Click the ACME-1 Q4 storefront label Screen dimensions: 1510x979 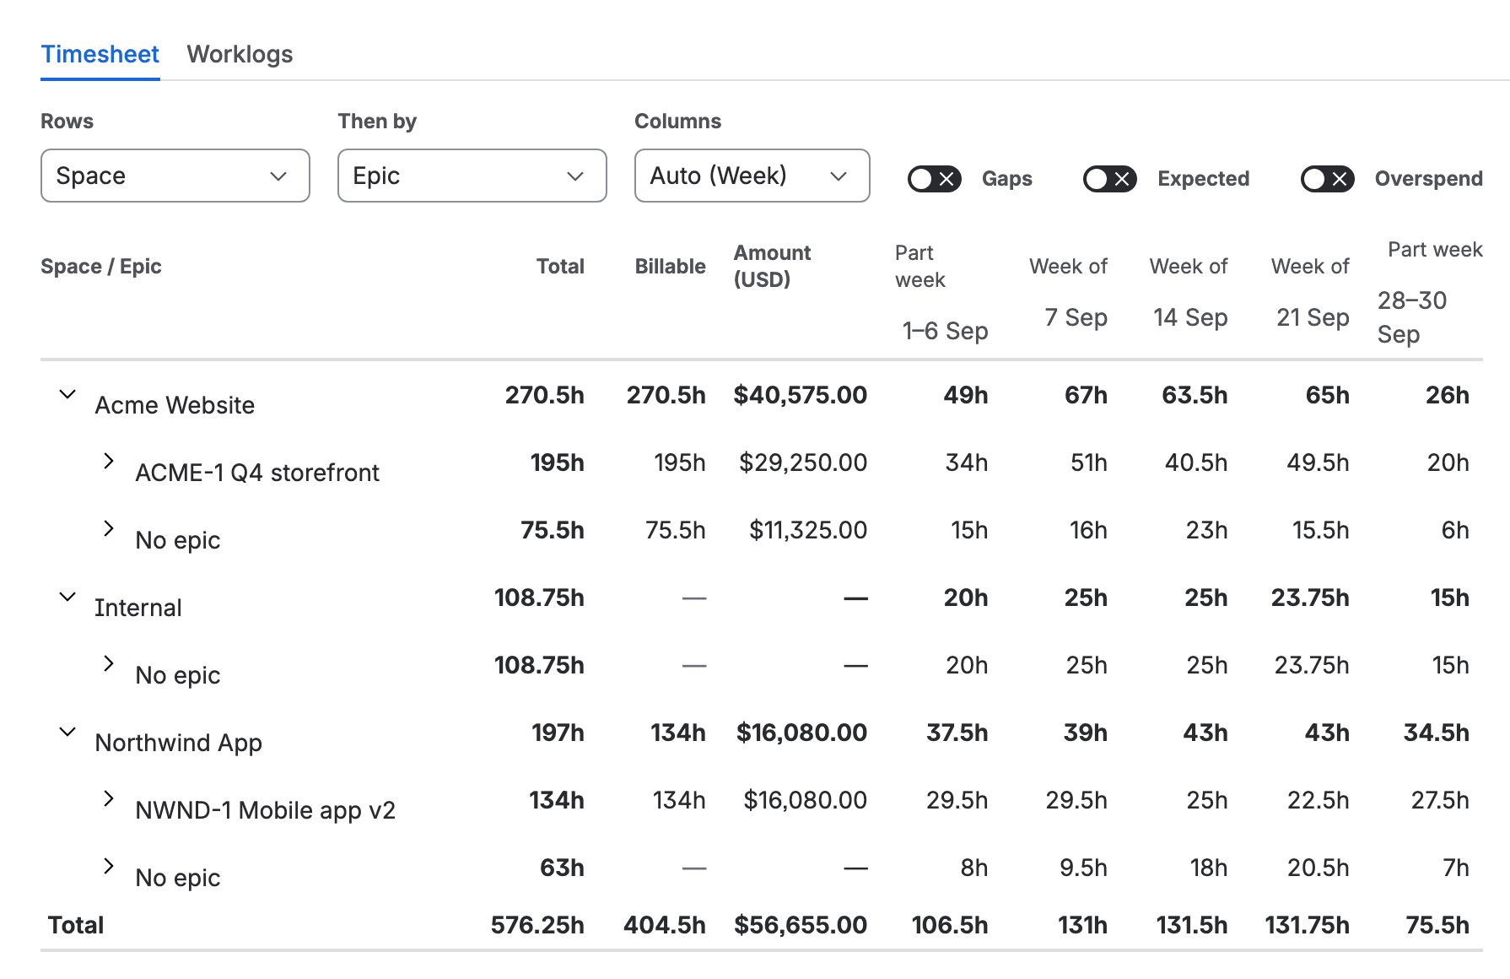pyautogui.click(x=257, y=473)
